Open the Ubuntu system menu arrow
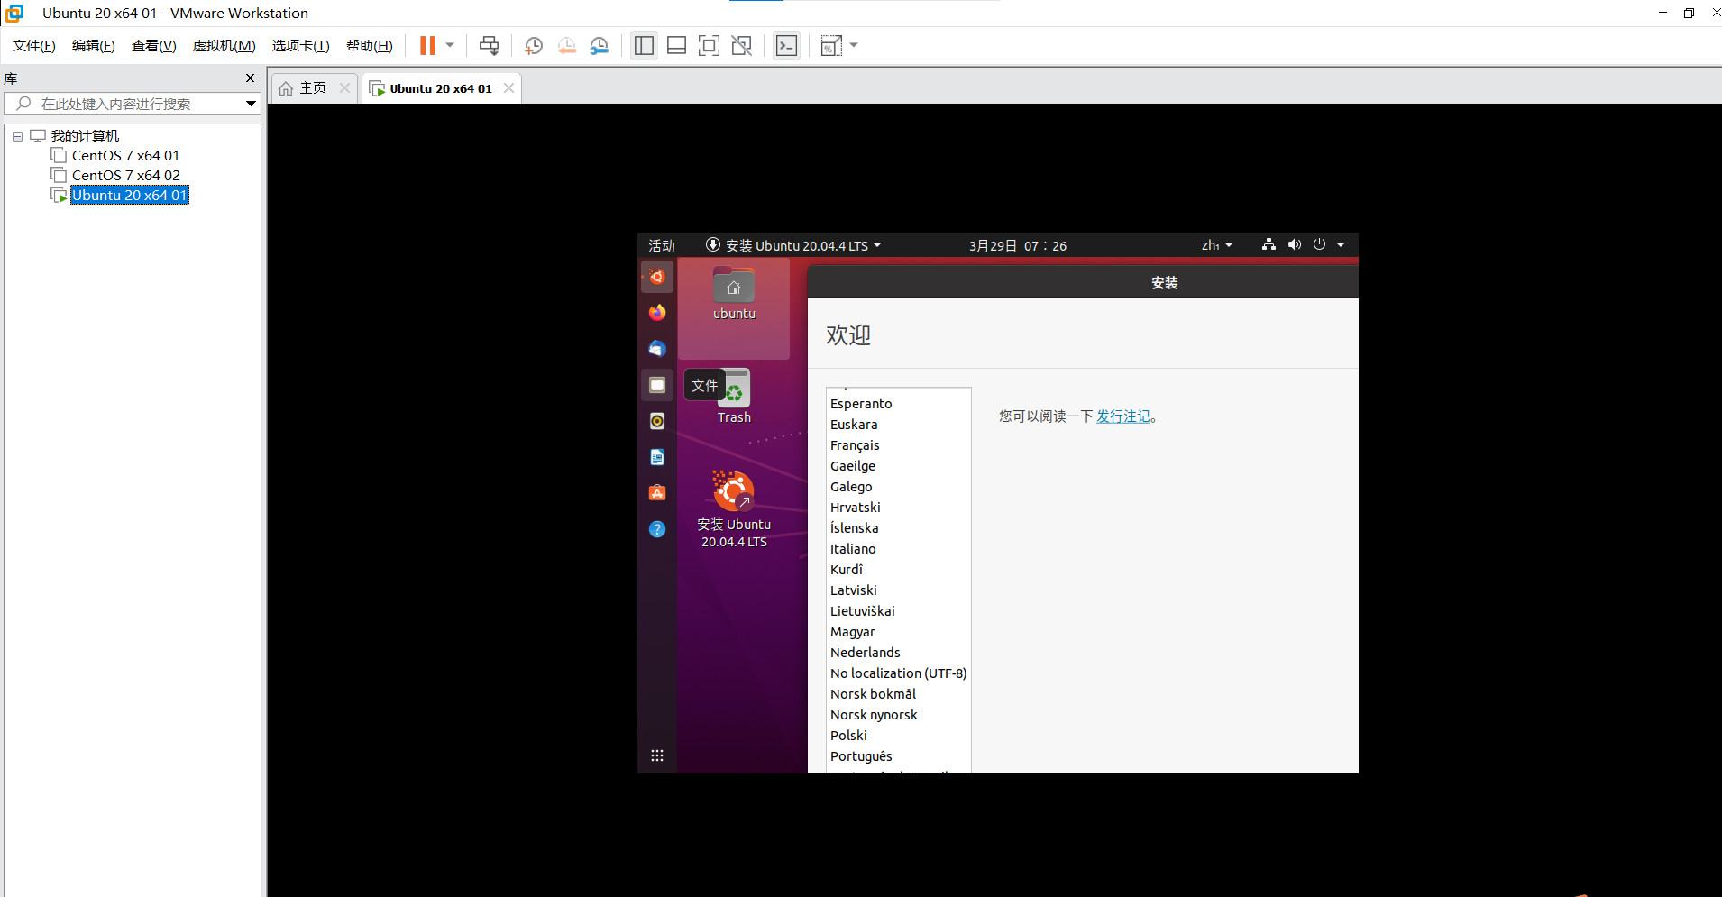The width and height of the screenshot is (1722, 897). [1341, 245]
